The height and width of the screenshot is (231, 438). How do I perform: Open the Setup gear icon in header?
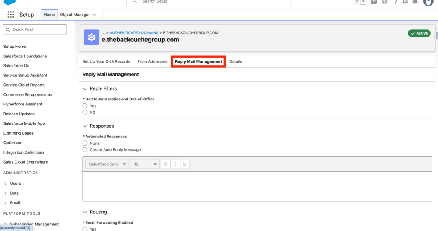(x=405, y=2)
